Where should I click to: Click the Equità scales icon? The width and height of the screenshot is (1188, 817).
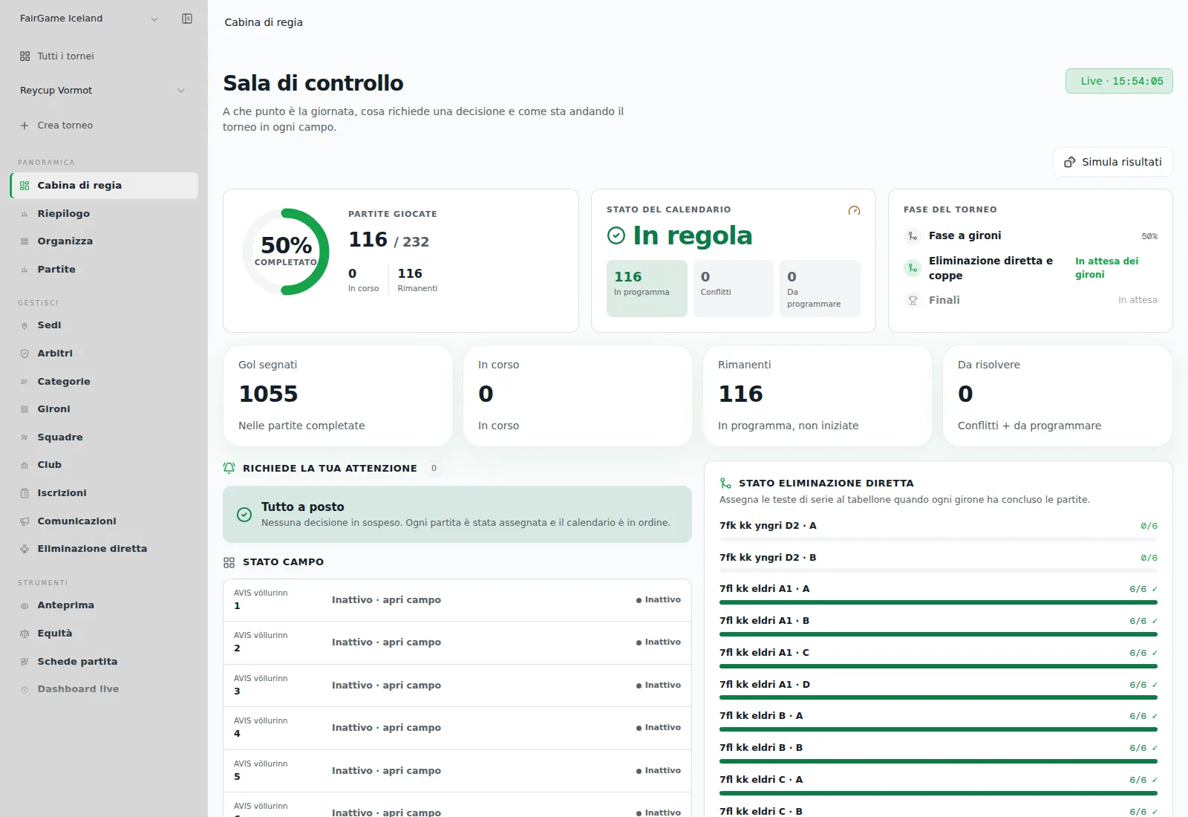[25, 634]
